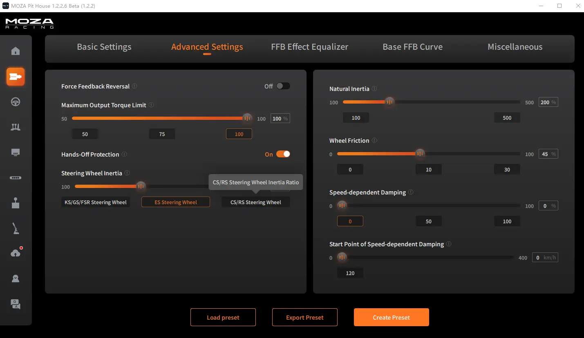Click Start Point of Speed-dependent Damping slider handle
Viewport: 584px width, 338px height.
[x=342, y=257]
